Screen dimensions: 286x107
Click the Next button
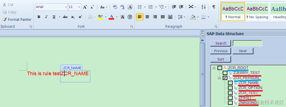243,51
